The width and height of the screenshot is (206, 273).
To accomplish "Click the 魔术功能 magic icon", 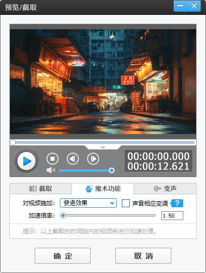I will point(89,188).
